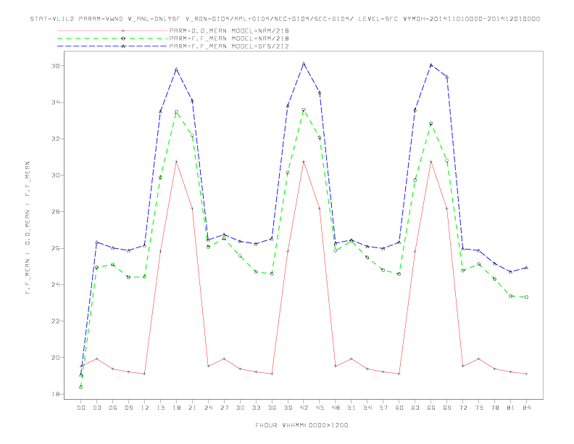Image resolution: width=574 pixels, height=444 pixels.
Task: Click x-axis tick label 18
Action: [176, 408]
